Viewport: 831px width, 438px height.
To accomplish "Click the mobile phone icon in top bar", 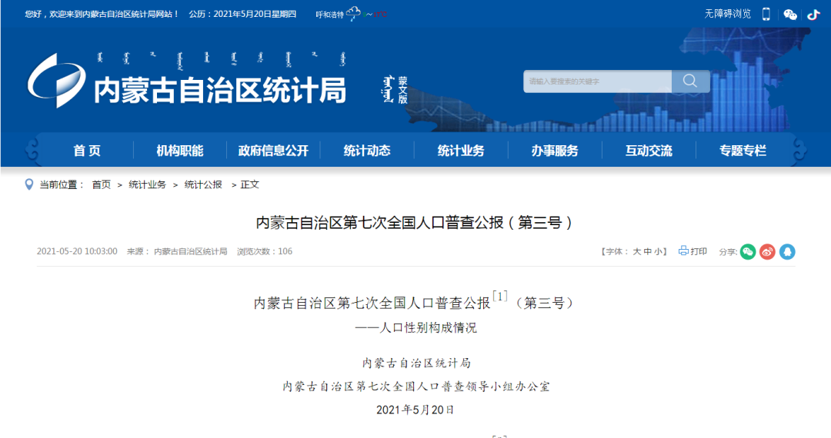I will pos(766,15).
